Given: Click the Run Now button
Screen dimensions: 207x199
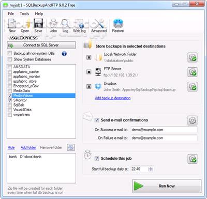Looking at the screenshot, I should [167, 186].
